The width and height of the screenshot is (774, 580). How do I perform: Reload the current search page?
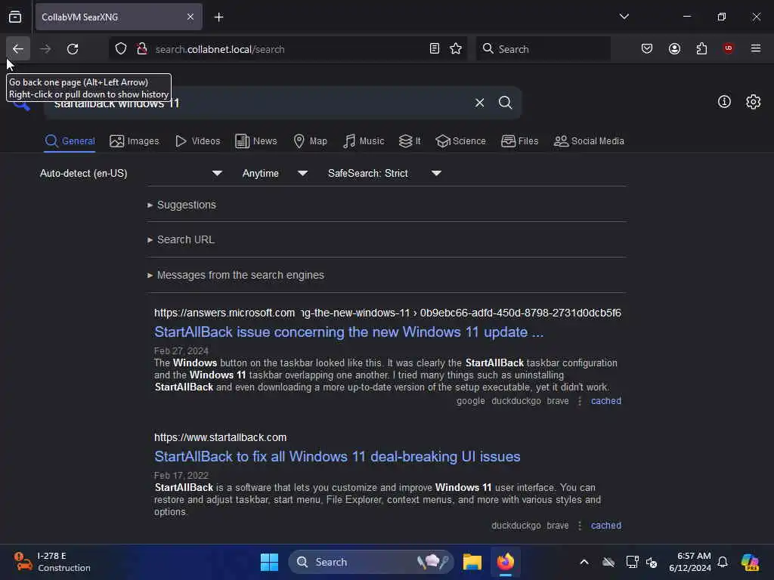click(73, 49)
